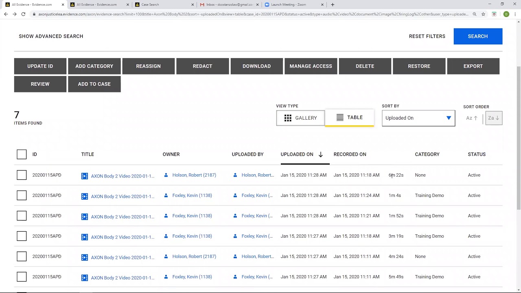This screenshot has width=521, height=293.
Task: Sort descending with the Za arrow
Action: [x=494, y=118]
